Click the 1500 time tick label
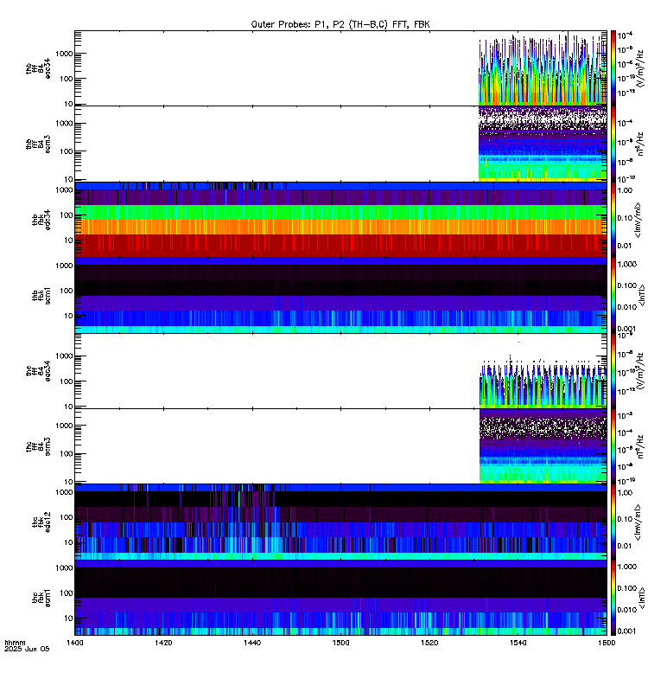648x692 pixels. point(340,643)
